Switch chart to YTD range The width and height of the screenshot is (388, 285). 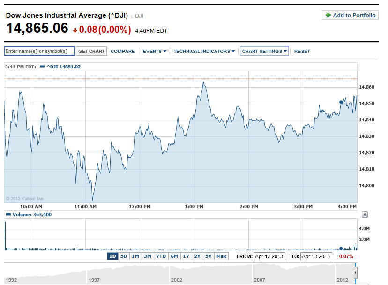click(161, 256)
